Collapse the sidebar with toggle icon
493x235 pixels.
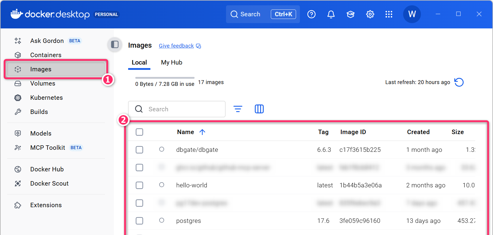115,44
